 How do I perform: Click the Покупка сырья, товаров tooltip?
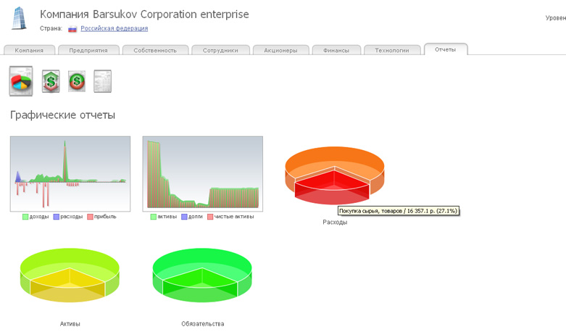[x=399, y=211]
